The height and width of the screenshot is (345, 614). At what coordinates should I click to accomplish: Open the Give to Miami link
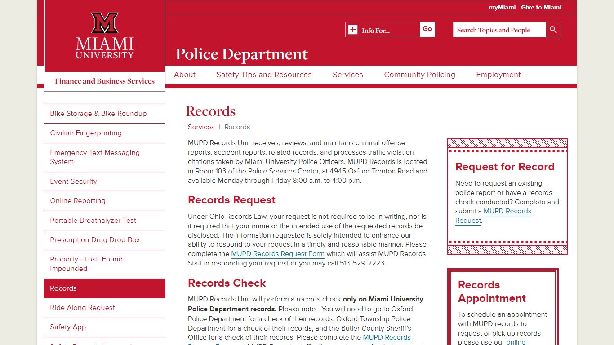click(541, 7)
